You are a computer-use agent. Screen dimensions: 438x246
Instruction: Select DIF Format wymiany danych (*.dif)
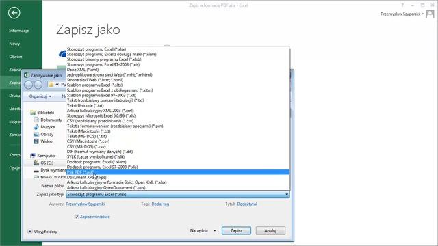(178, 152)
